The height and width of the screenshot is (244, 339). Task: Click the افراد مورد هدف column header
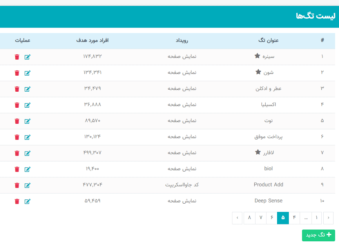[92, 40]
